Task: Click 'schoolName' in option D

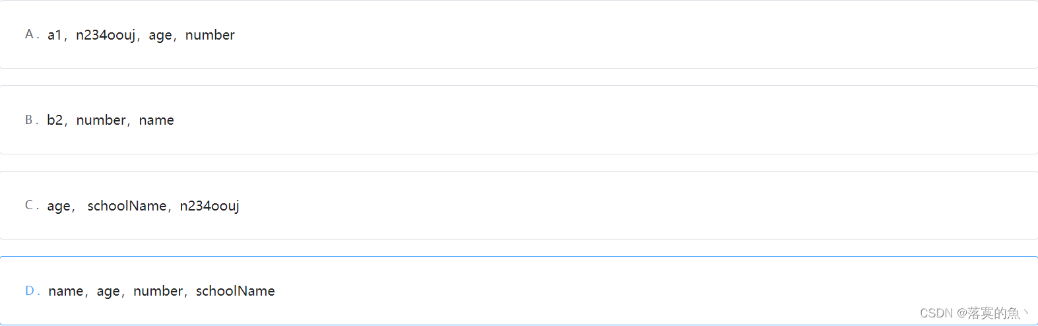Action: (236, 291)
